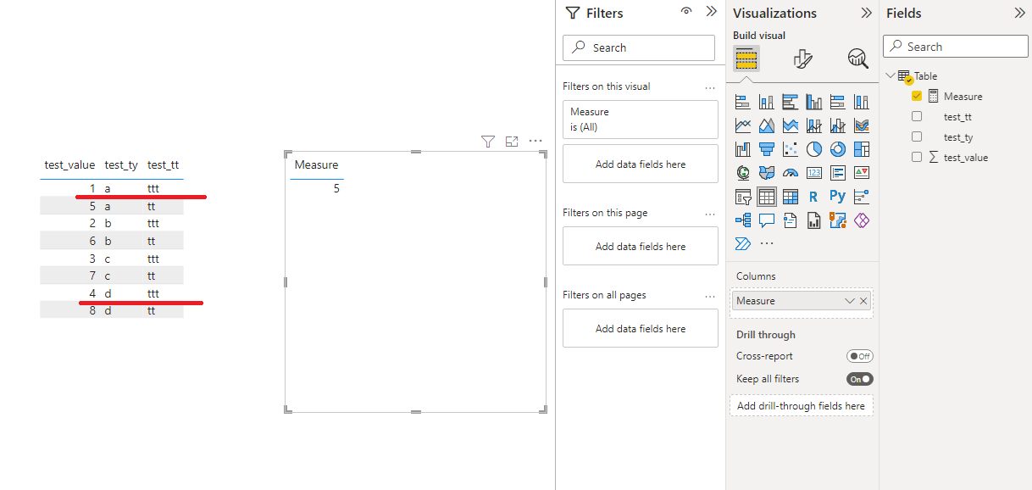Open the Measure column dropdown chevron
The width and height of the screenshot is (1032, 490).
point(850,301)
